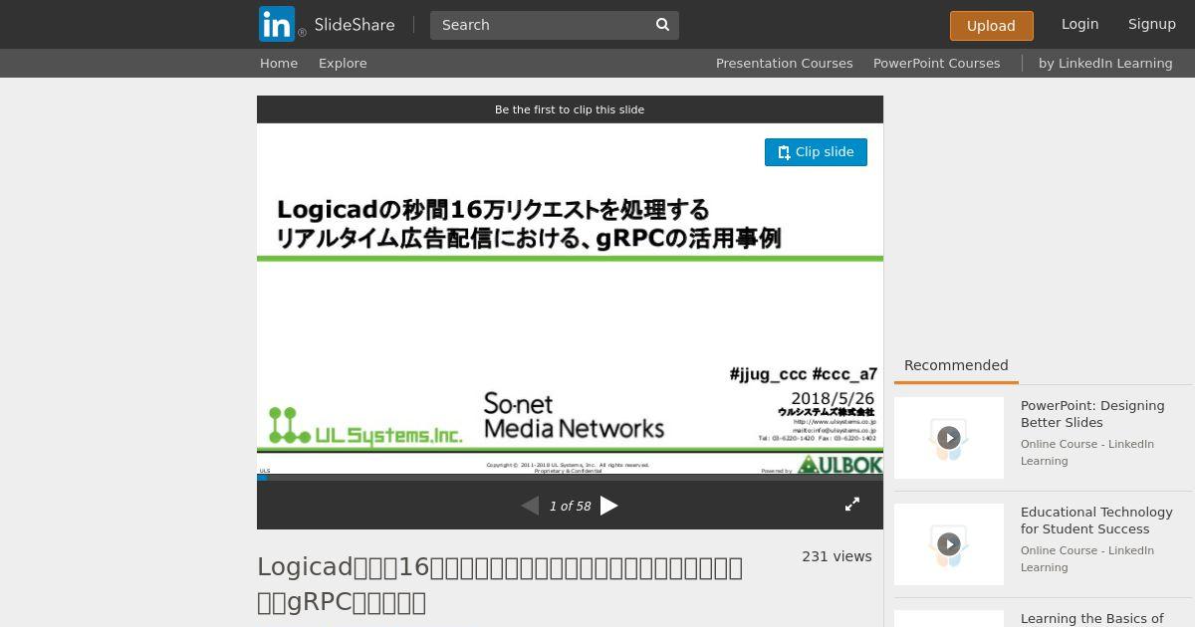Click the main slide image area
This screenshot has height=627, width=1195.
coord(570,299)
